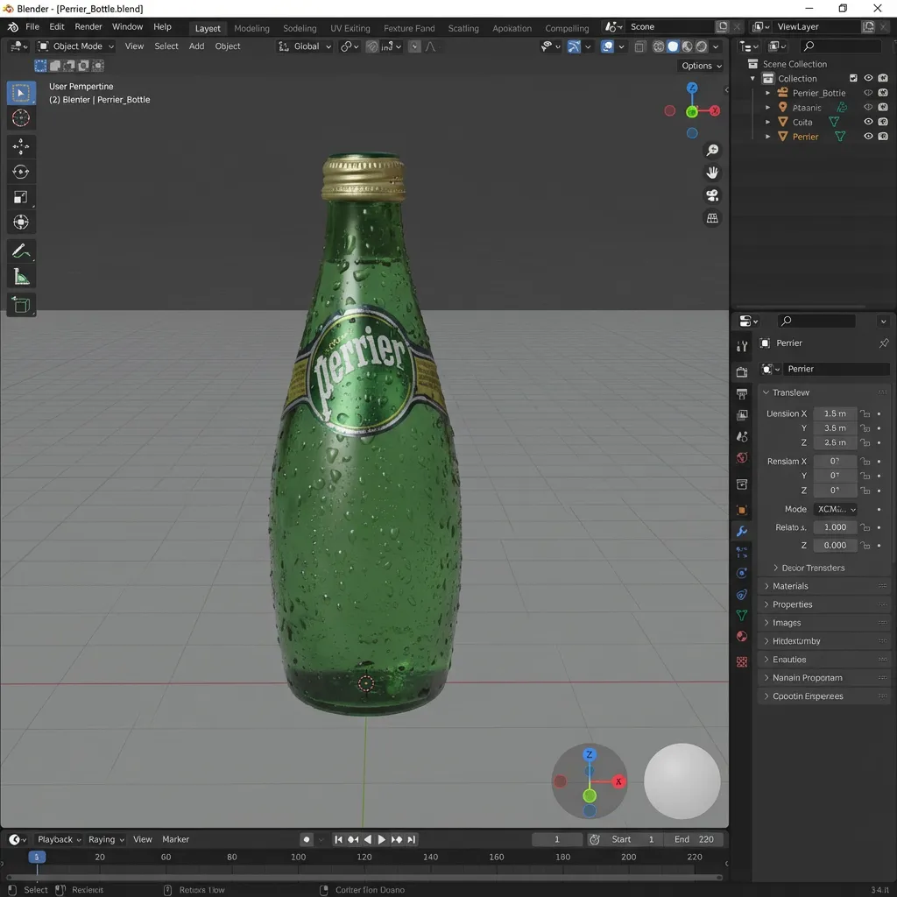The image size is (897, 897).
Task: Disable Collection render visibility camera icon
Action: 882,78
